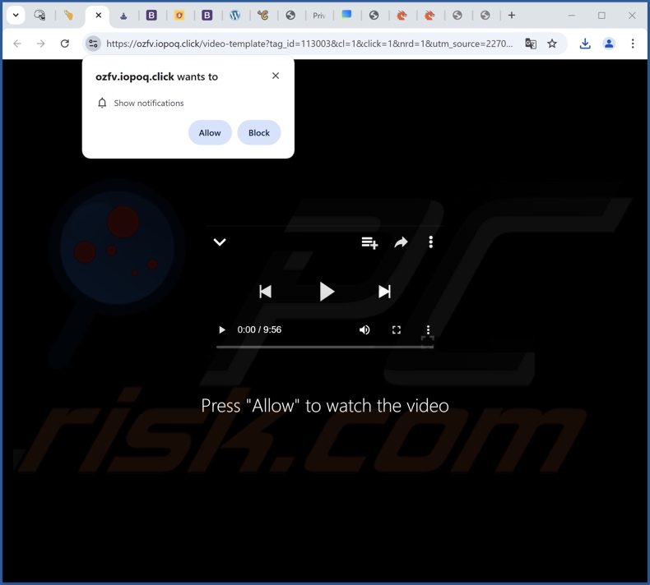Viewport: 650px width, 585px height.
Task: Switch to the yellow shield icon tab
Action: pos(179,16)
